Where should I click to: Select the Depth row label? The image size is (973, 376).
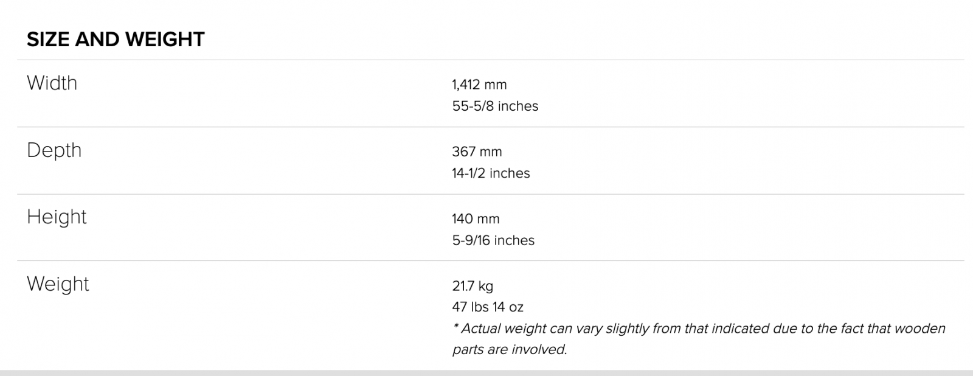(54, 150)
